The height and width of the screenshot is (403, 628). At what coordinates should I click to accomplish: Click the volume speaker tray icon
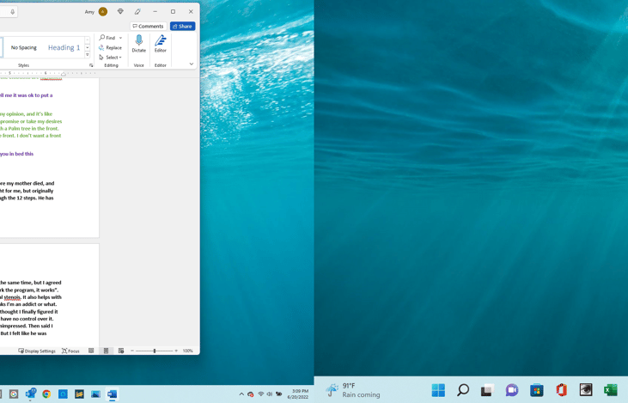click(270, 394)
